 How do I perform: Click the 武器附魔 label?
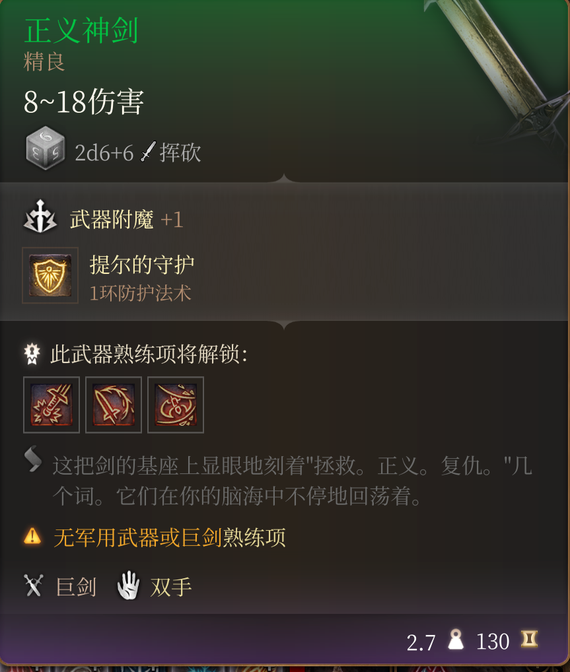[112, 219]
